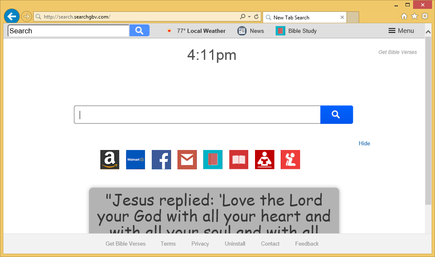The height and width of the screenshot is (257, 435).
Task: Click Get Bible Verses italic text
Action: tap(397, 52)
